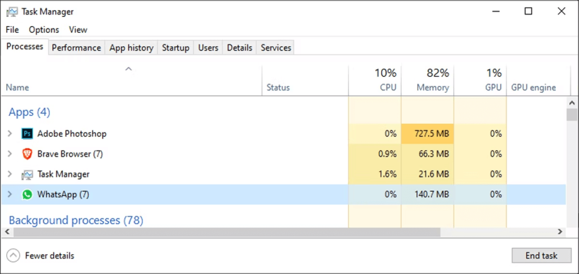Expand the Task Manager process row
This screenshot has height=274, width=579.
[10, 174]
